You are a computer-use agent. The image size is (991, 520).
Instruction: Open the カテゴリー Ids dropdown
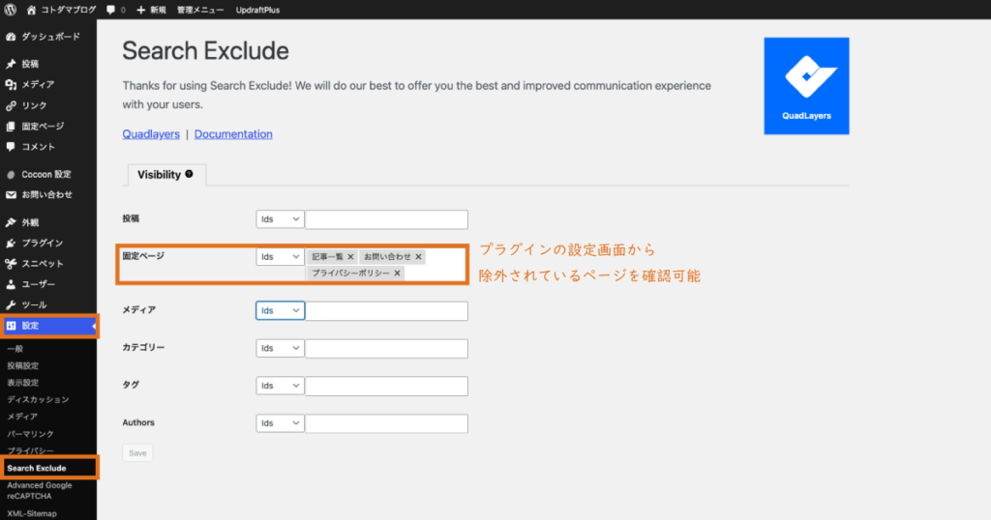pyautogui.click(x=280, y=348)
